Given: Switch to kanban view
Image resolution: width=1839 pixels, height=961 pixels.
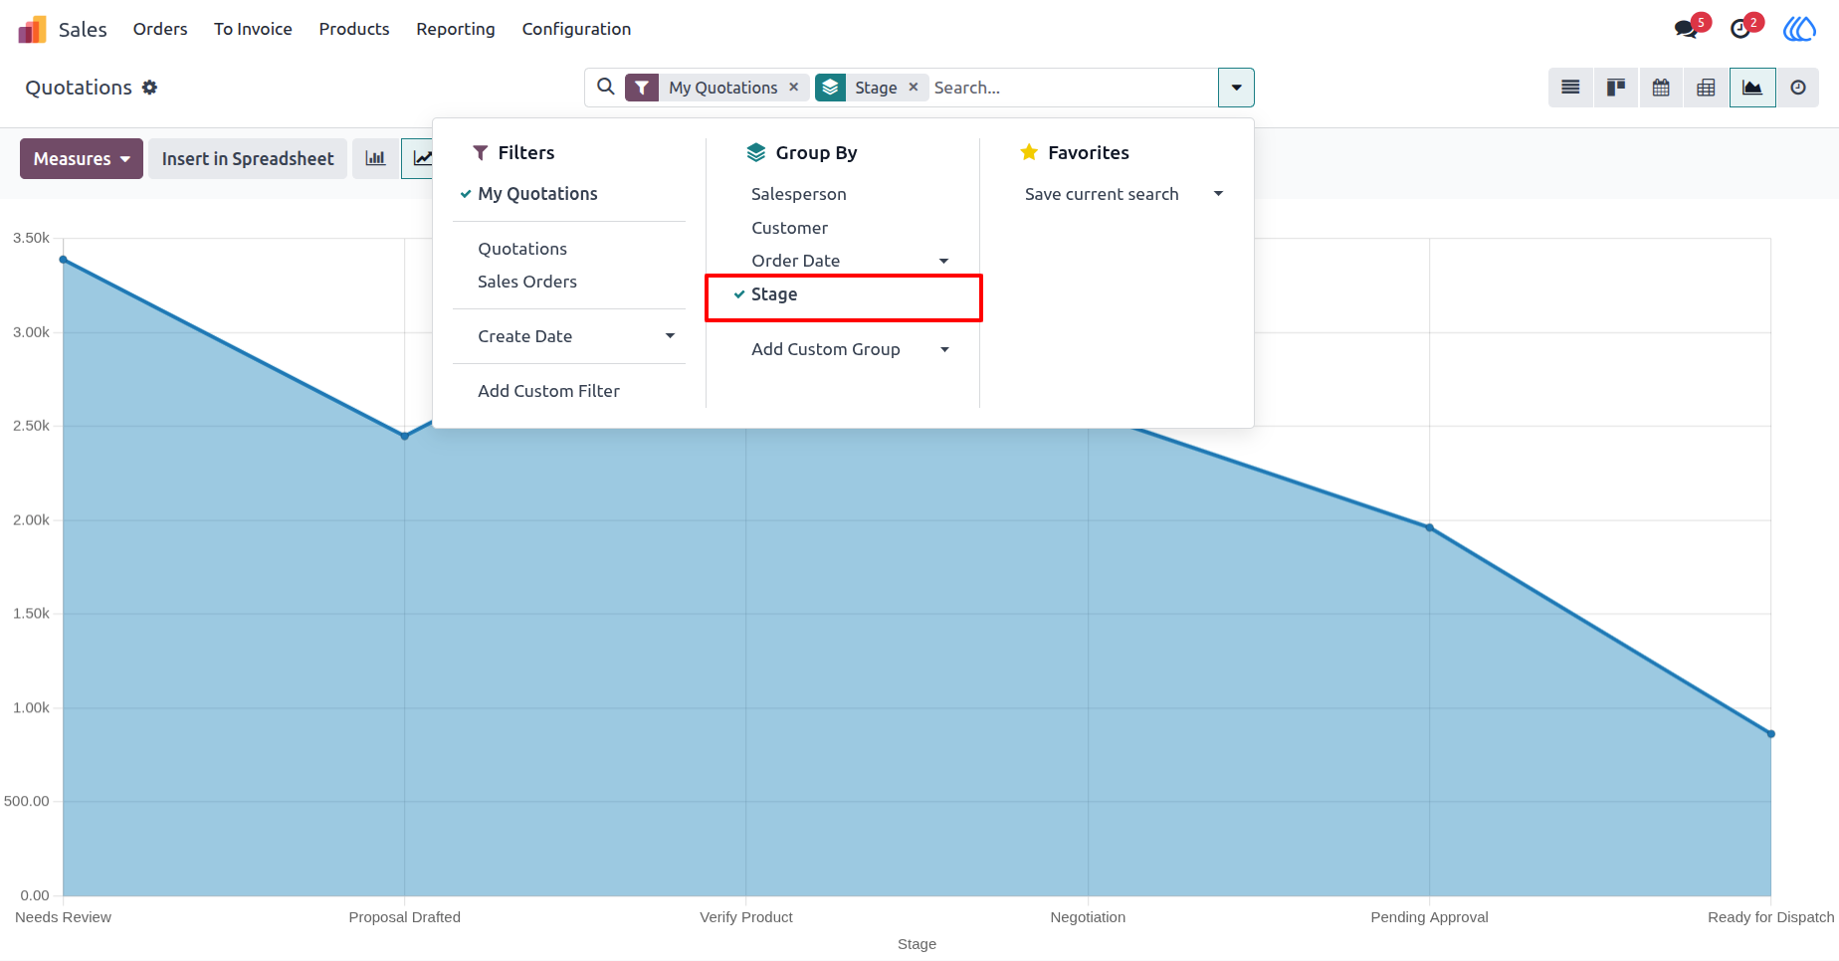Looking at the screenshot, I should coord(1616,88).
